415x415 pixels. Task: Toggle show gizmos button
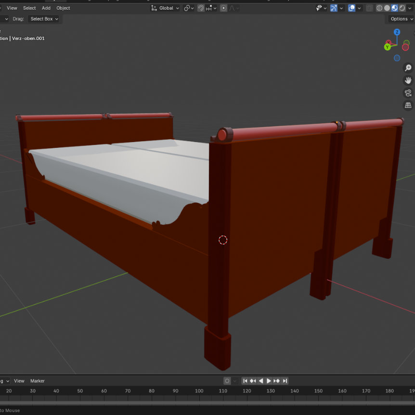coord(334,8)
